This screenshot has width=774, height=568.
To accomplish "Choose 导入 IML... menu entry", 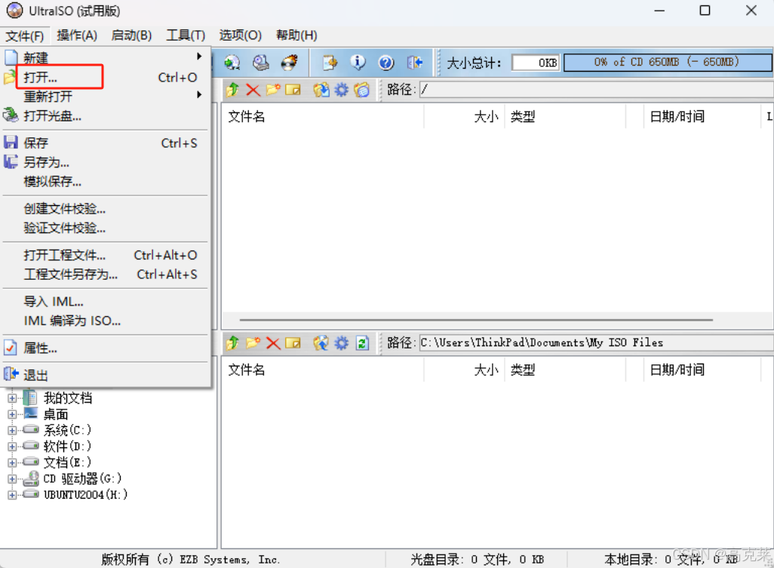I will 105,302.
